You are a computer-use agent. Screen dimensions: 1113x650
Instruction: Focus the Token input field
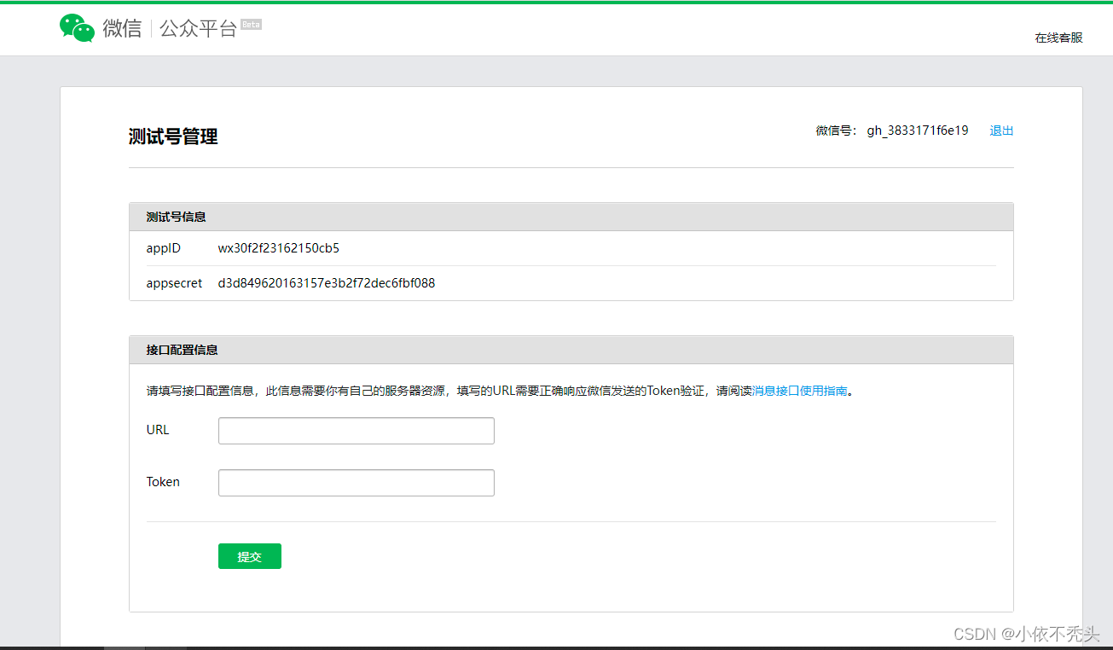[357, 483]
